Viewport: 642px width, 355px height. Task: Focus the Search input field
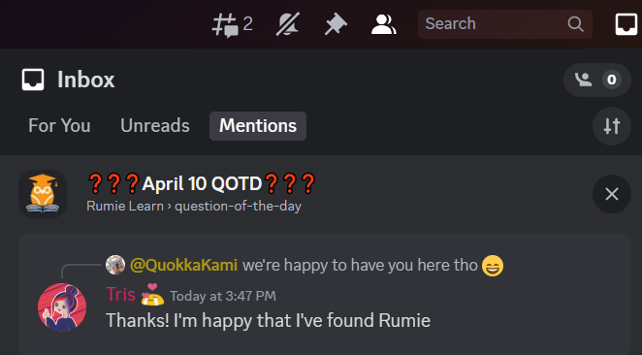coord(505,24)
